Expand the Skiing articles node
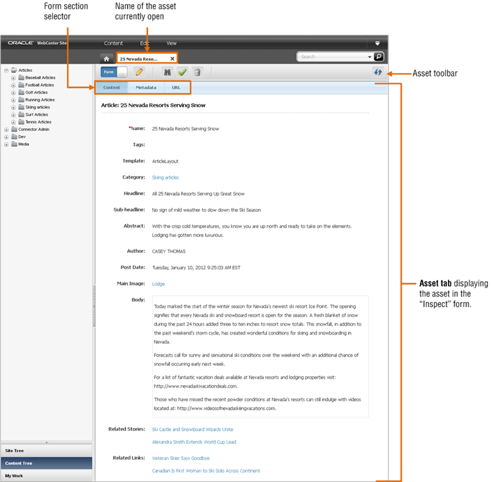Image resolution: width=491 pixels, height=482 pixels. [x=13, y=107]
